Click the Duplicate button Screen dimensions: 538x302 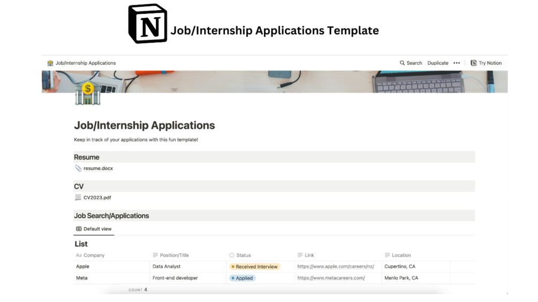tap(437, 63)
